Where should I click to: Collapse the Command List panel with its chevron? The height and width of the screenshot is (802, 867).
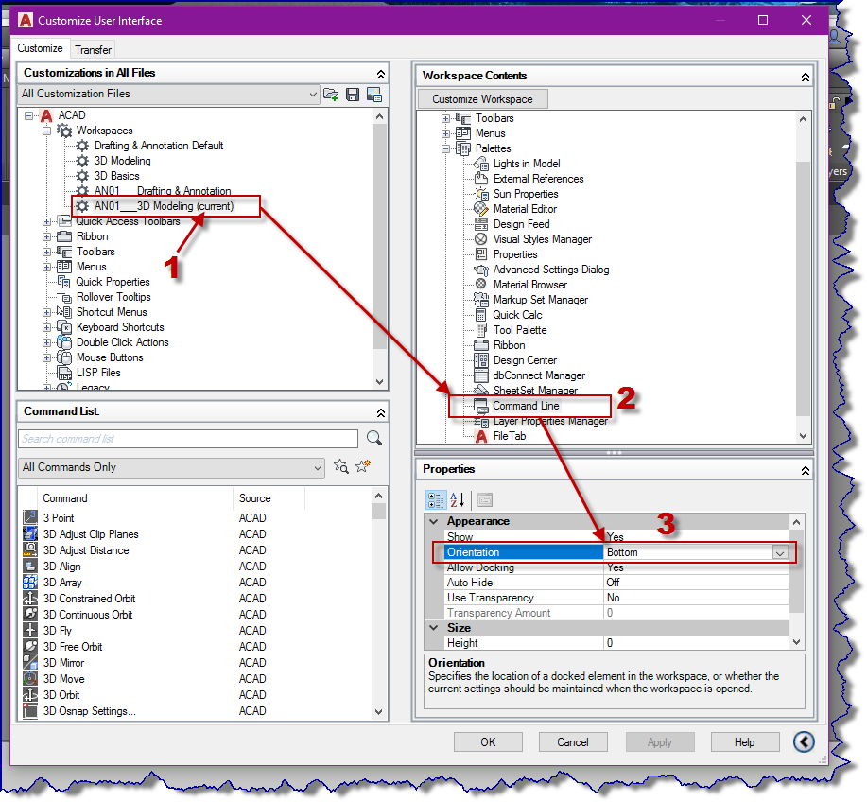(380, 411)
